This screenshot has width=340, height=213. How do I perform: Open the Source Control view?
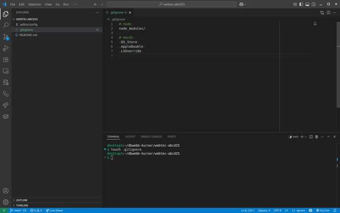(x=6, y=37)
